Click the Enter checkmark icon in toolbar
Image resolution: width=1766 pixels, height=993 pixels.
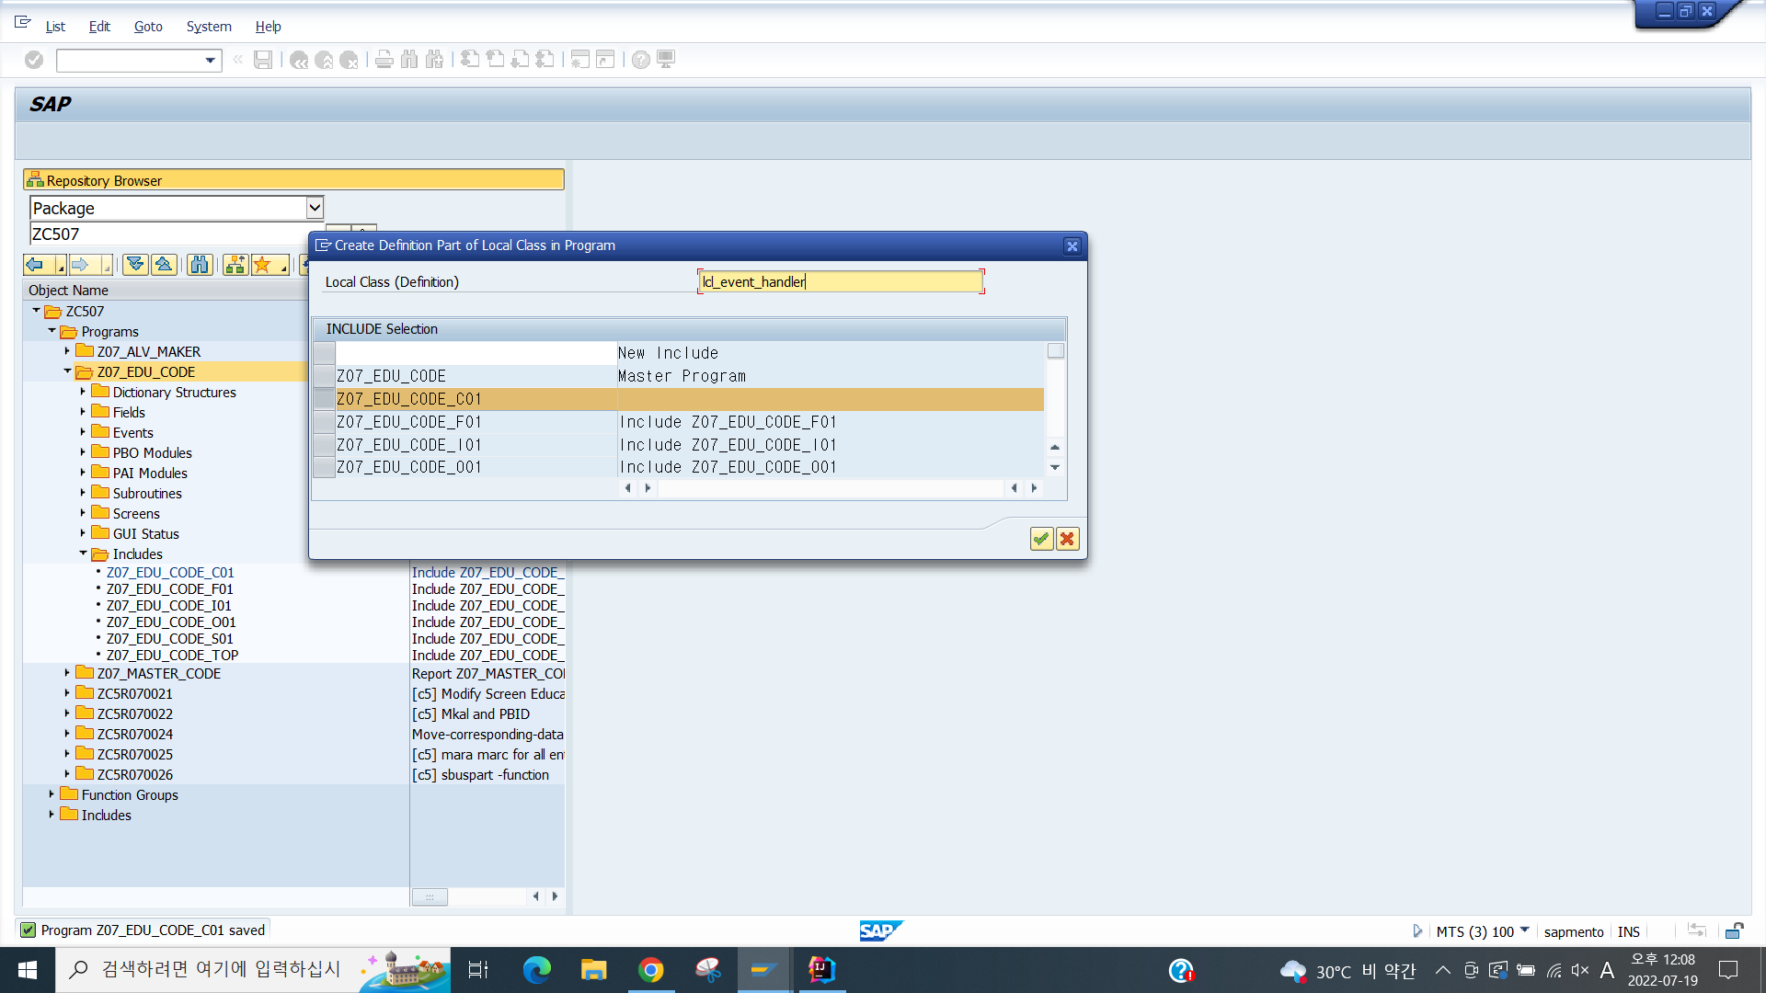click(34, 60)
